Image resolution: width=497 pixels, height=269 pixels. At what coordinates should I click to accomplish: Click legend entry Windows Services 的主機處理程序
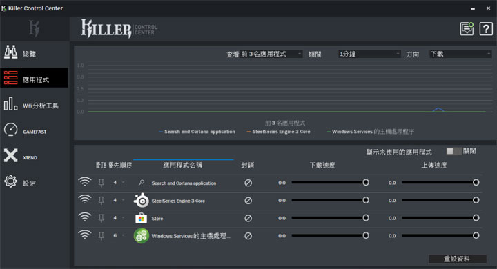pyautogui.click(x=370, y=132)
